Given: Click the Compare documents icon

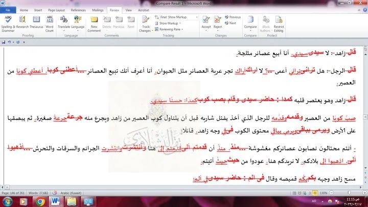Looking at the screenshot, I should click(x=250, y=19).
